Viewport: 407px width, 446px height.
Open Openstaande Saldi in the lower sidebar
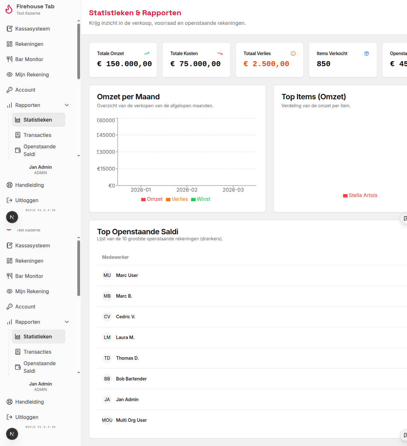tap(38, 367)
